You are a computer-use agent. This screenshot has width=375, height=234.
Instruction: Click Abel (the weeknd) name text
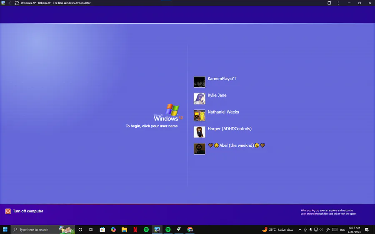point(237,145)
